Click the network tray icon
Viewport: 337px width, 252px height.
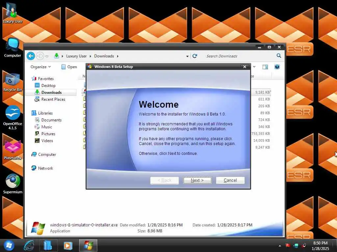click(x=296, y=245)
